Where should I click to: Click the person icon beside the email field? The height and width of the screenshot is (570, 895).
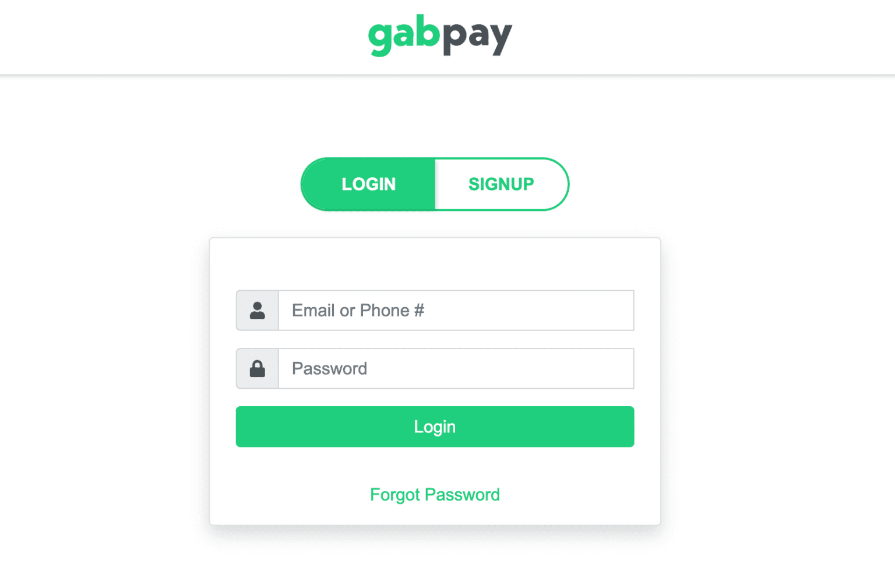click(x=258, y=310)
